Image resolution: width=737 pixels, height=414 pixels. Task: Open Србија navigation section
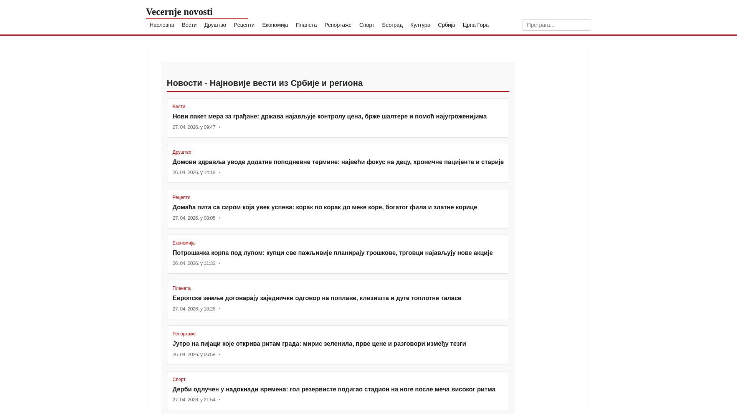(446, 25)
